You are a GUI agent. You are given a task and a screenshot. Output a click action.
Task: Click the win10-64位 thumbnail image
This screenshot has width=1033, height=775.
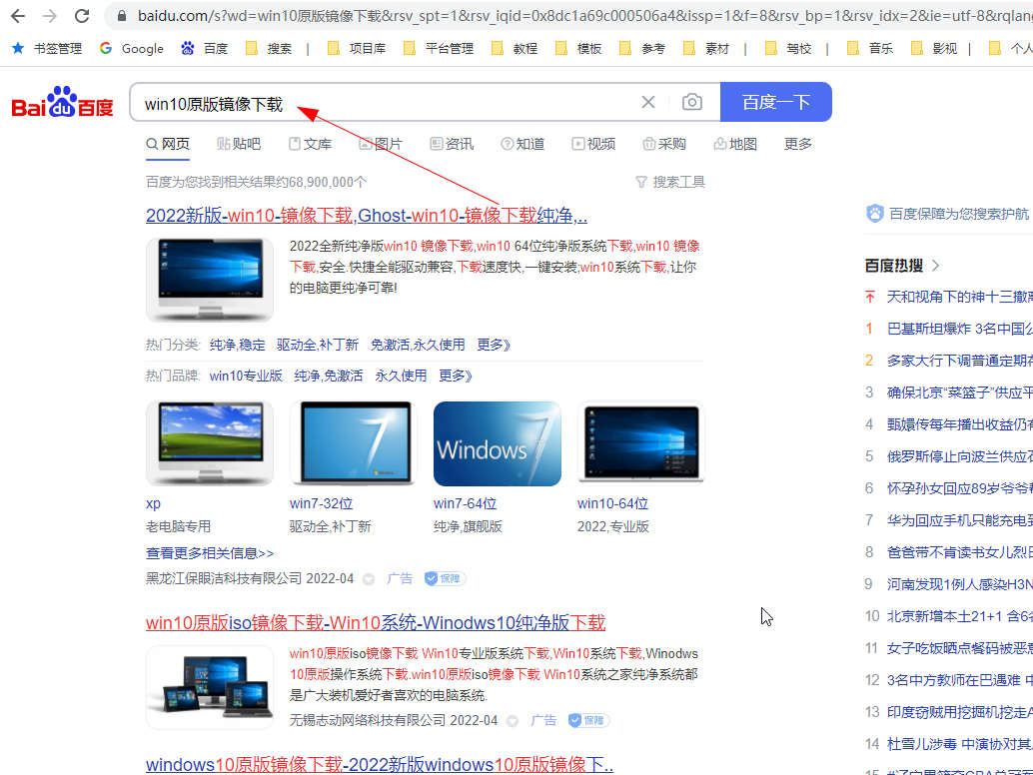(641, 443)
